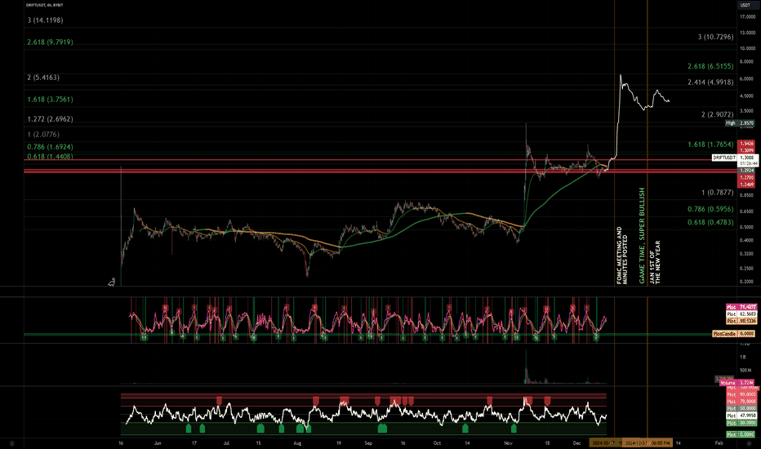The width and height of the screenshot is (761, 449).
Task: Click the DRIFTUSDT symbol title at the chart's upper left corner
Action: pos(45,5)
